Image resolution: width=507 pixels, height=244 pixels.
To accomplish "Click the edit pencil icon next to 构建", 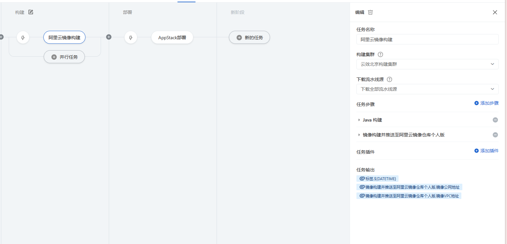I will [x=31, y=12].
